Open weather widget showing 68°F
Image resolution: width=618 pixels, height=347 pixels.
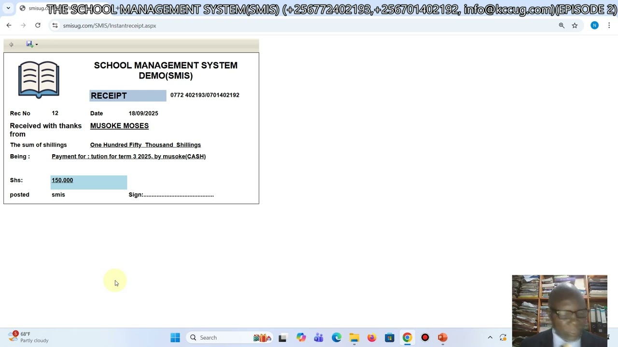(29, 337)
